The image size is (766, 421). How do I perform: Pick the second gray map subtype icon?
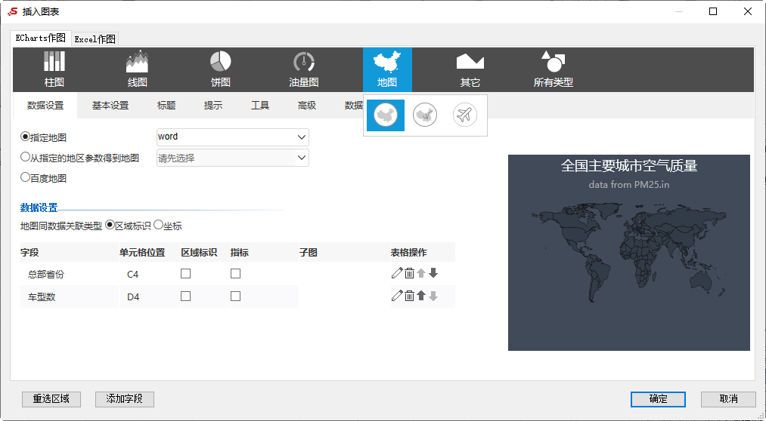pyautogui.click(x=425, y=115)
